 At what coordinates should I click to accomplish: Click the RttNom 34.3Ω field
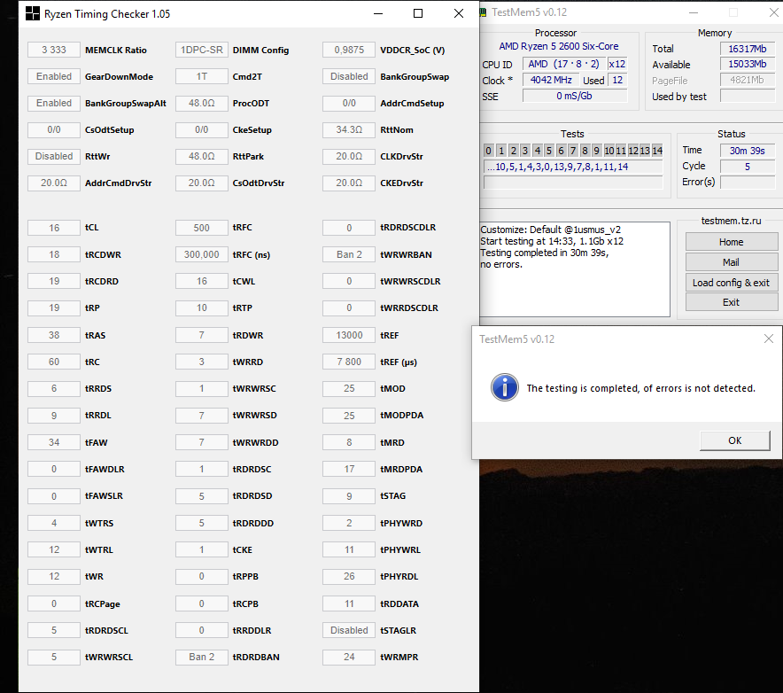tap(349, 129)
